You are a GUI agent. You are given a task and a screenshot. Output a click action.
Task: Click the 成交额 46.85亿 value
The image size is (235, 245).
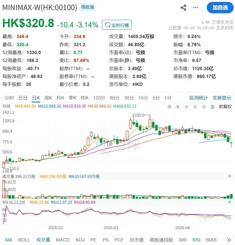[x=136, y=45]
